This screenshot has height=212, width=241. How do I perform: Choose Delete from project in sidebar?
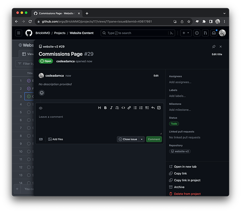(x=187, y=194)
